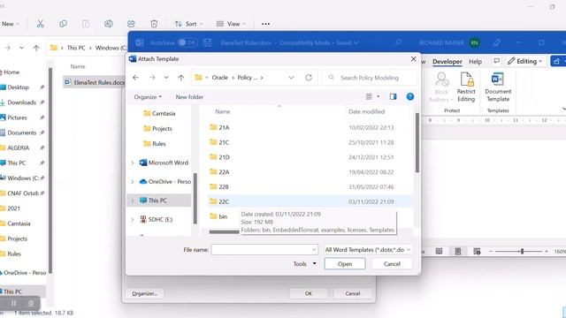Click the Search Policy Modeling box
This screenshot has height=318, width=566.
point(370,78)
